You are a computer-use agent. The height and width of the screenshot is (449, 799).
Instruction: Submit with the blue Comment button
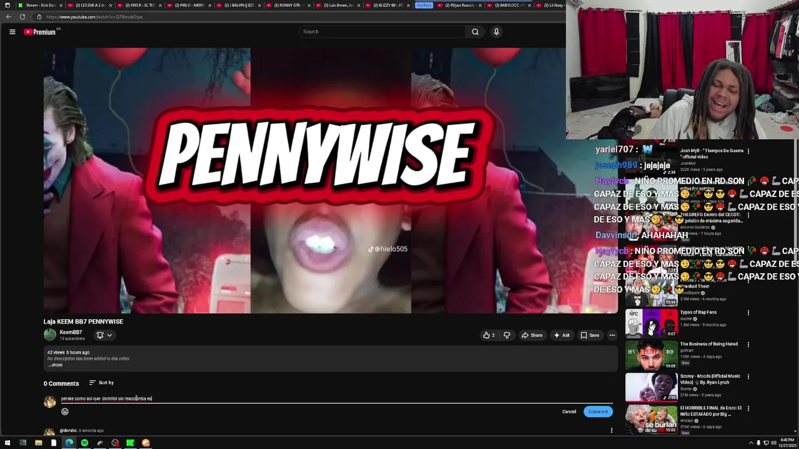point(598,412)
